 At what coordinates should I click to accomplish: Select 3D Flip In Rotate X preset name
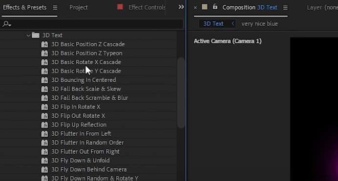click(x=76, y=107)
